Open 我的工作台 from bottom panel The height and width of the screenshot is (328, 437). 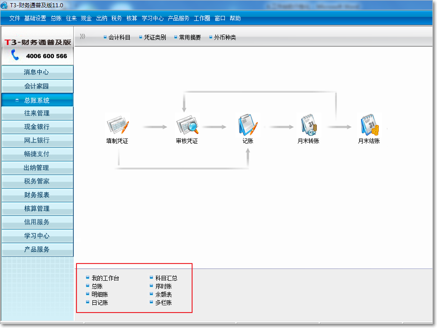tap(105, 278)
